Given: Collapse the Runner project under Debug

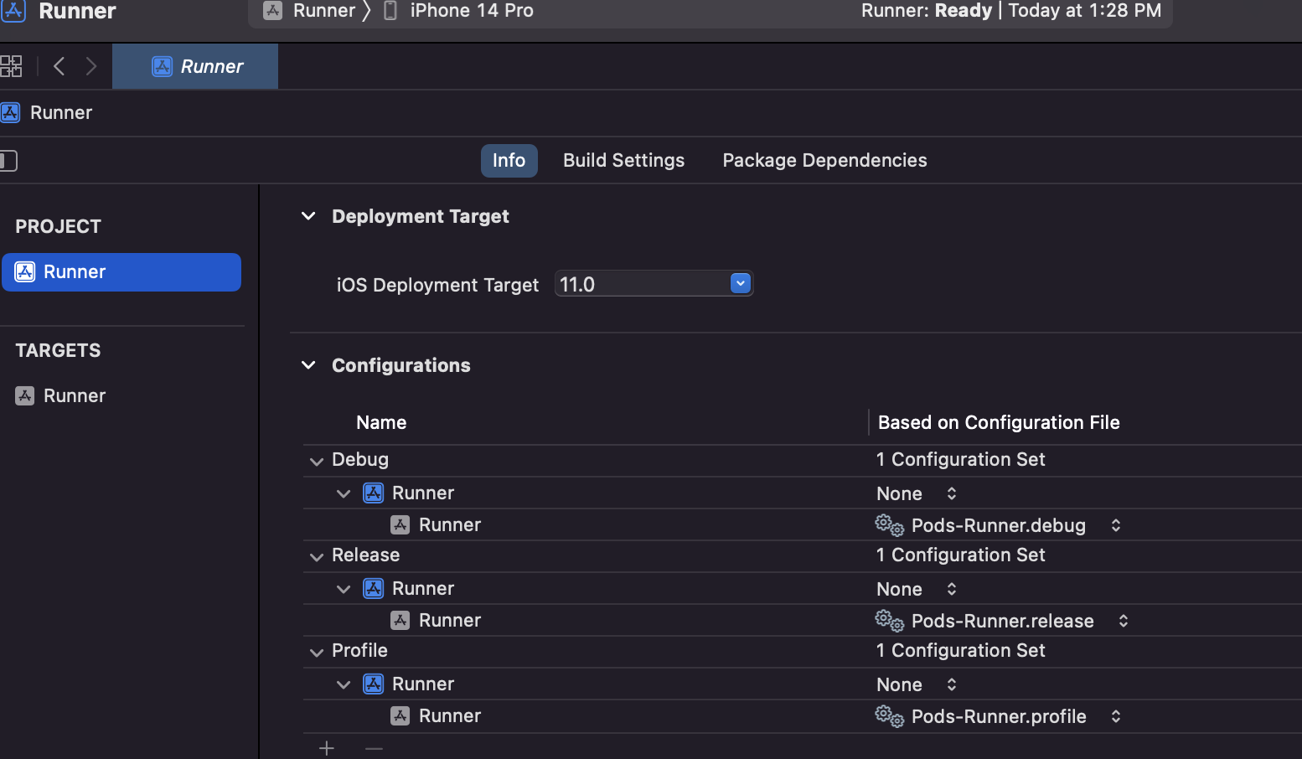Looking at the screenshot, I should tap(343, 493).
